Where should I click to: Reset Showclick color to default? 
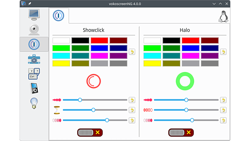[132, 52]
